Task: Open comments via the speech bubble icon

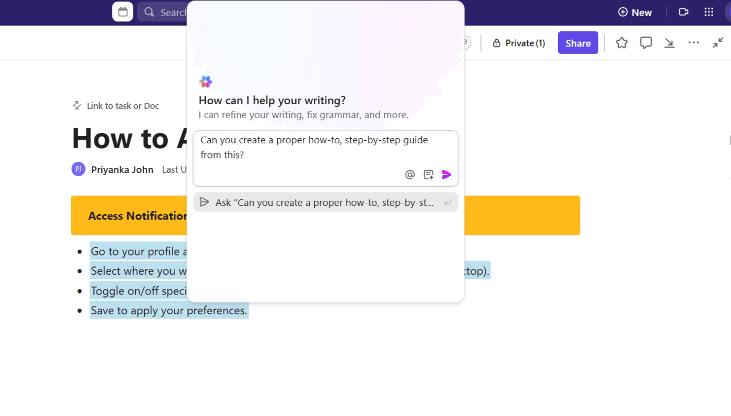Action: pyautogui.click(x=645, y=43)
